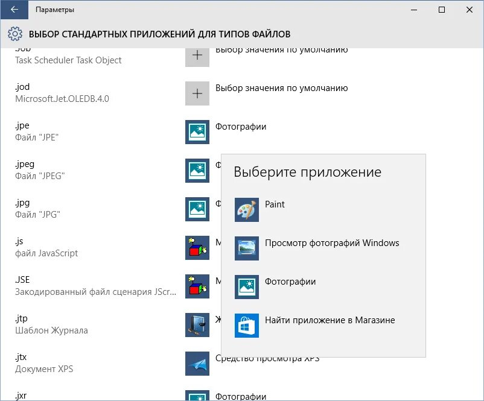The width and height of the screenshot is (484, 401).
Task: Click the .jpe extension label
Action: pos(22,125)
